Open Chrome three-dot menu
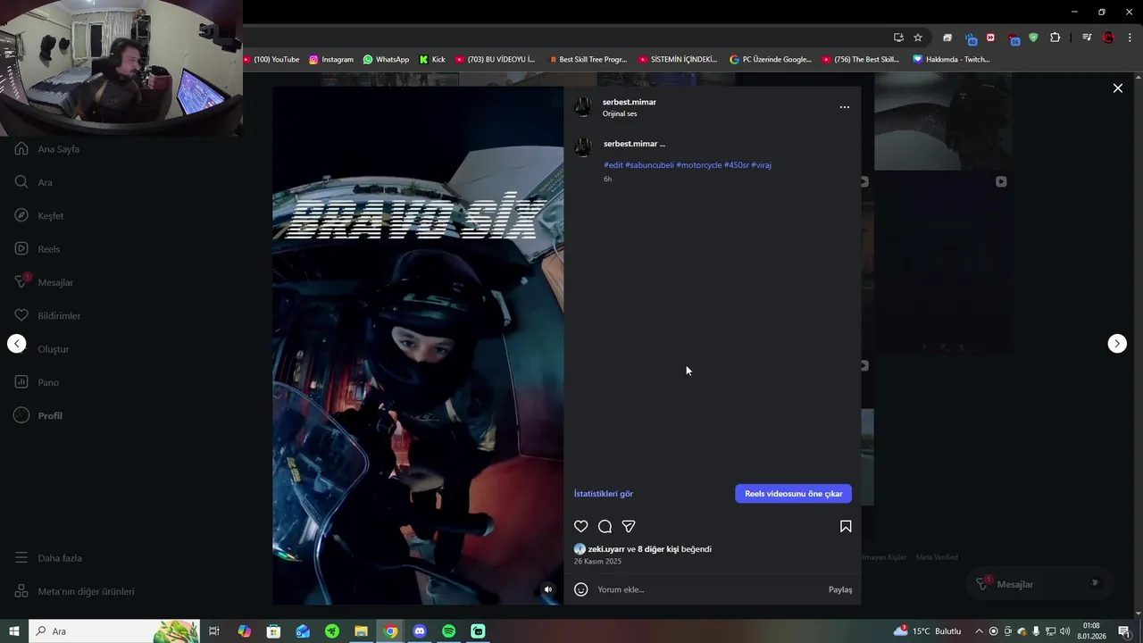The image size is (1143, 643). pyautogui.click(x=1130, y=38)
